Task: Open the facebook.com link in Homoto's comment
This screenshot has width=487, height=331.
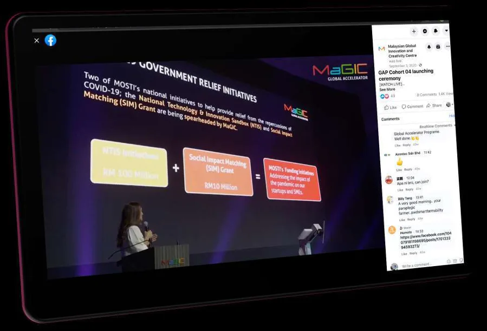Action: (x=425, y=240)
